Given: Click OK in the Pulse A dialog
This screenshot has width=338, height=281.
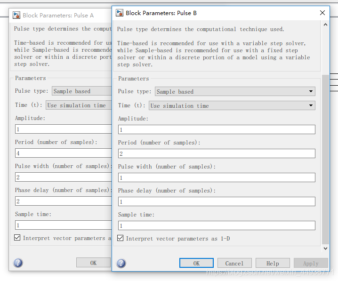Looking at the screenshot, I should [93, 263].
